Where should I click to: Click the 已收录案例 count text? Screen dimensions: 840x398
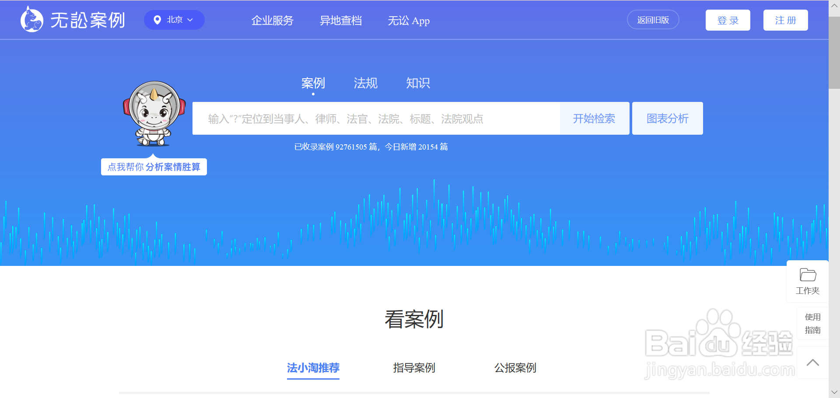371,147
